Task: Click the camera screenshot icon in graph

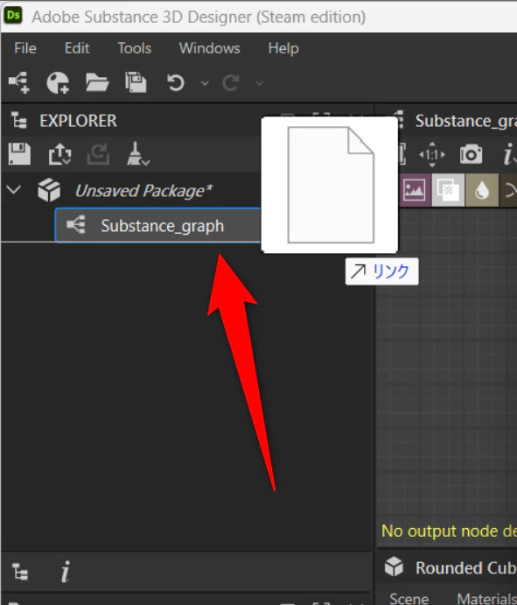Action: pyautogui.click(x=471, y=154)
